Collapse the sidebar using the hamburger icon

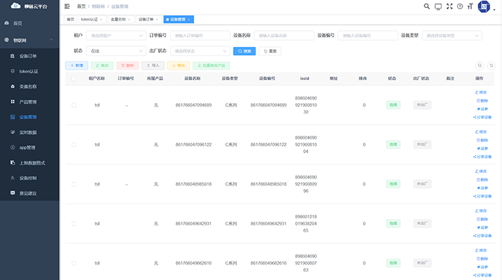pyautogui.click(x=67, y=6)
